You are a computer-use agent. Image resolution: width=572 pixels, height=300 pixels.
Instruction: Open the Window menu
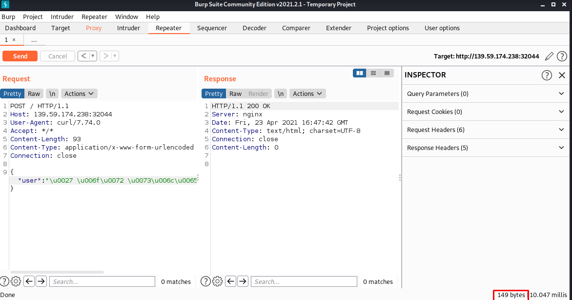(126, 17)
